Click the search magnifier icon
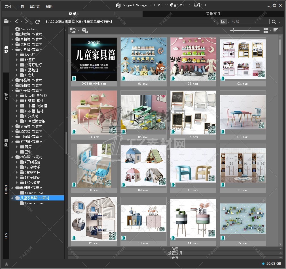Image resolution: width=286 pixels, height=269 pixels. (274, 22)
